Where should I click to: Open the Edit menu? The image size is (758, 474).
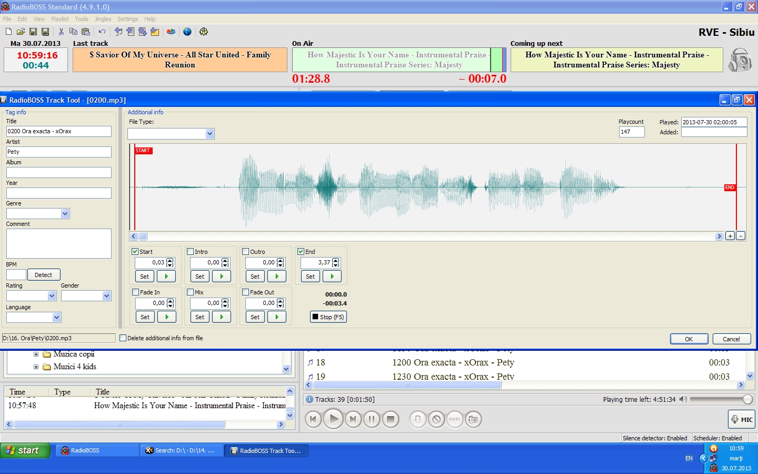(x=22, y=19)
